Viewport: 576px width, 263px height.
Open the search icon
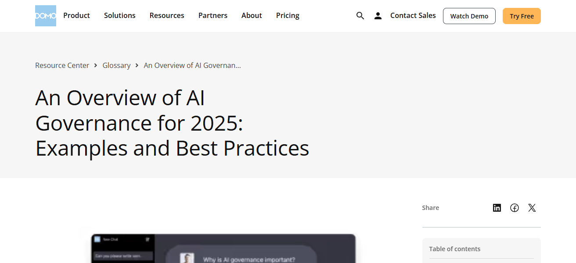(x=360, y=15)
